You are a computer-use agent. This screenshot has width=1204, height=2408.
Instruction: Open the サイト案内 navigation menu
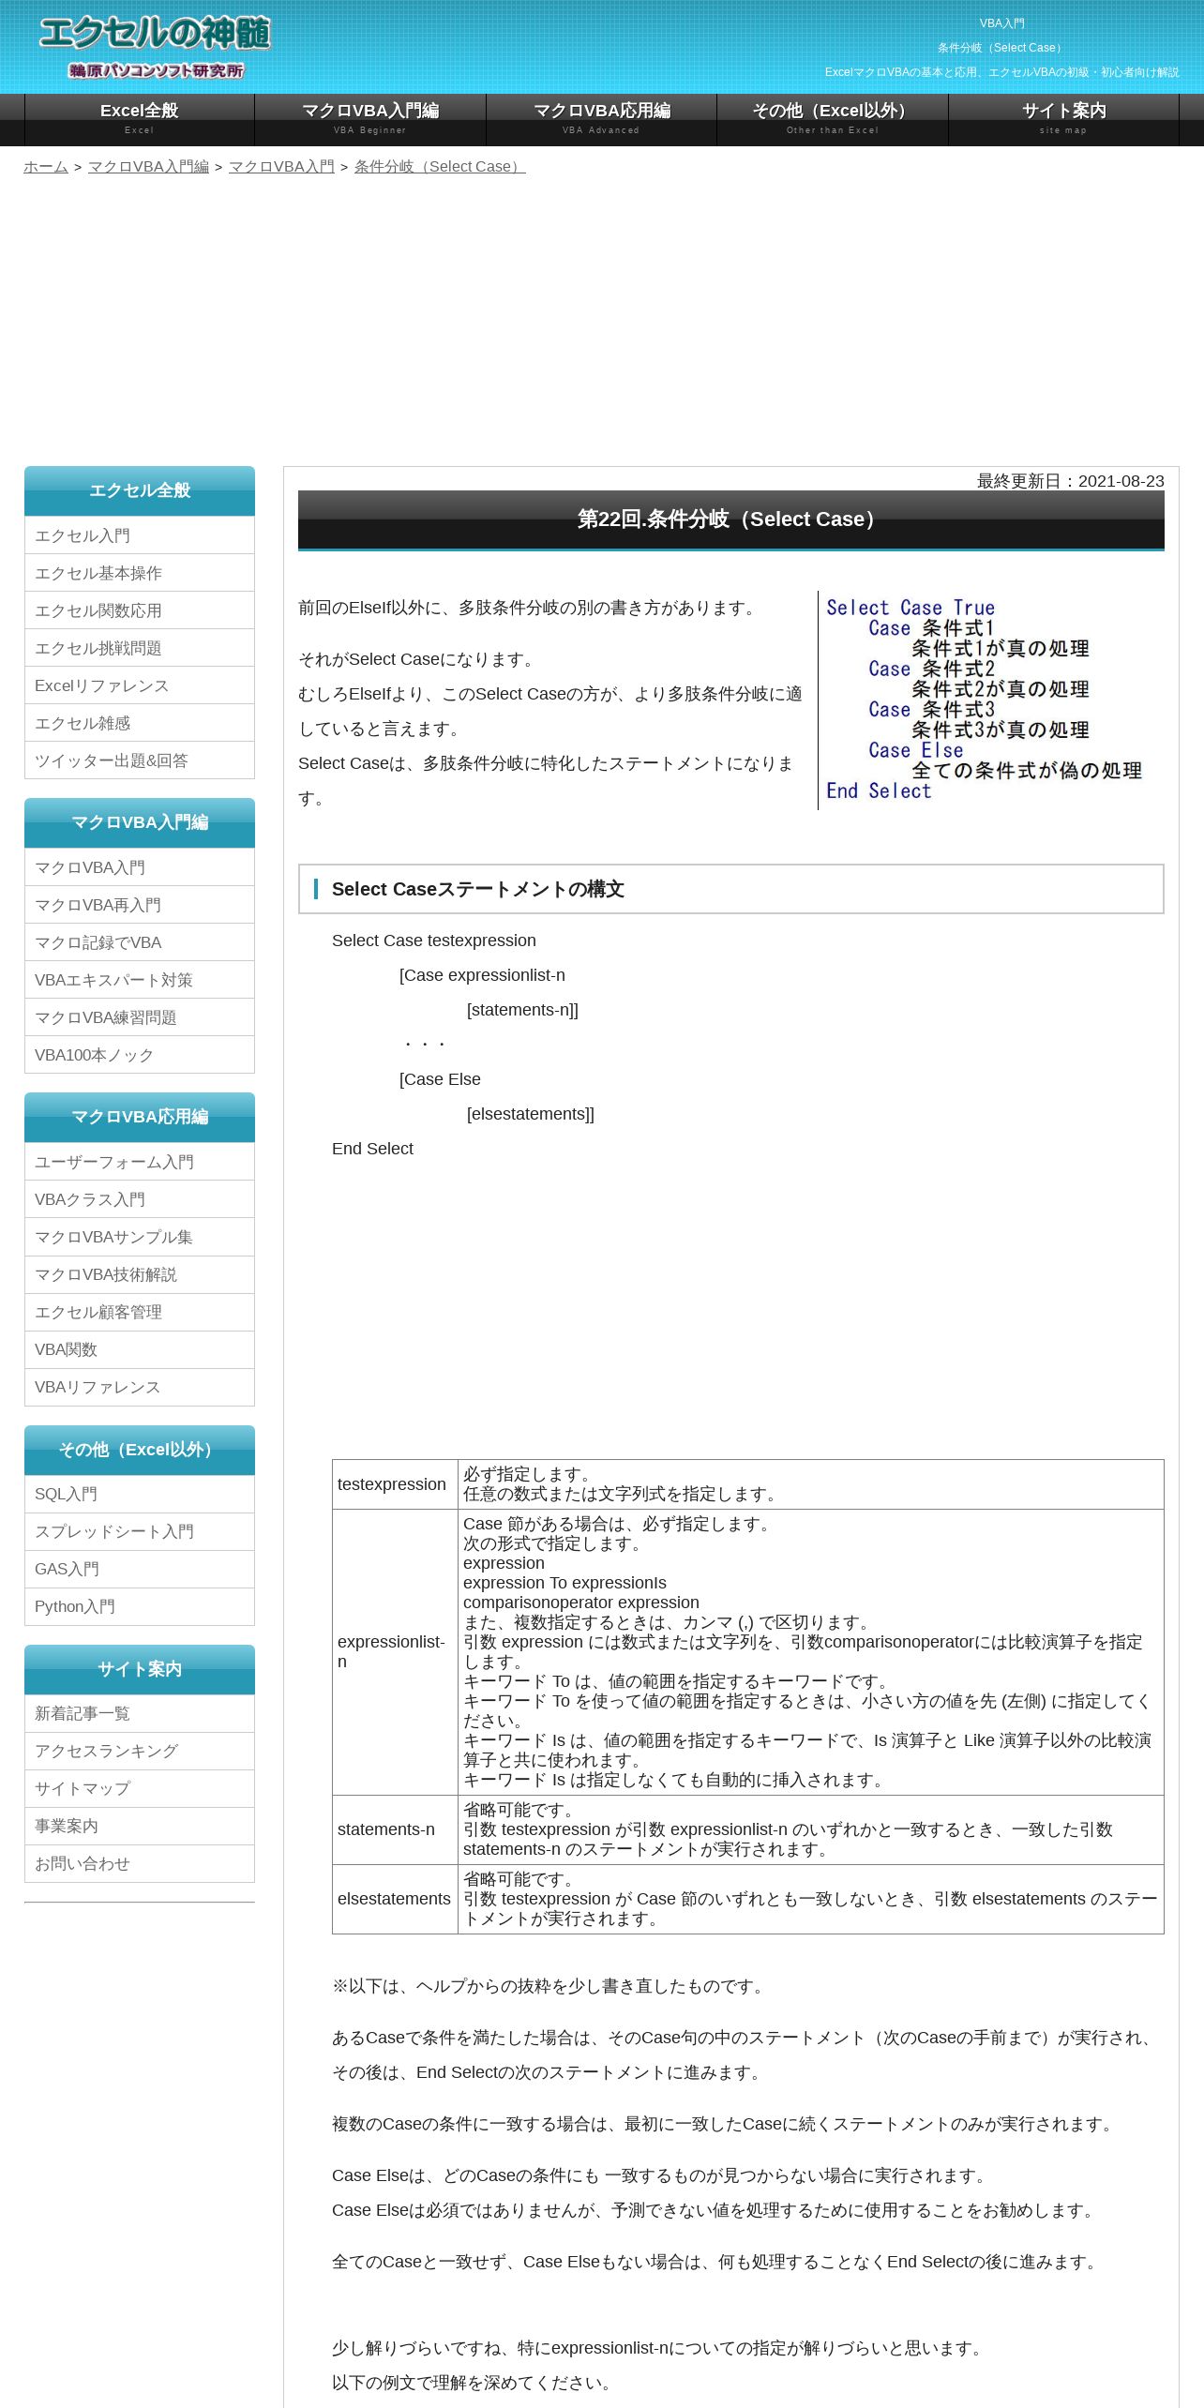coord(1063,119)
